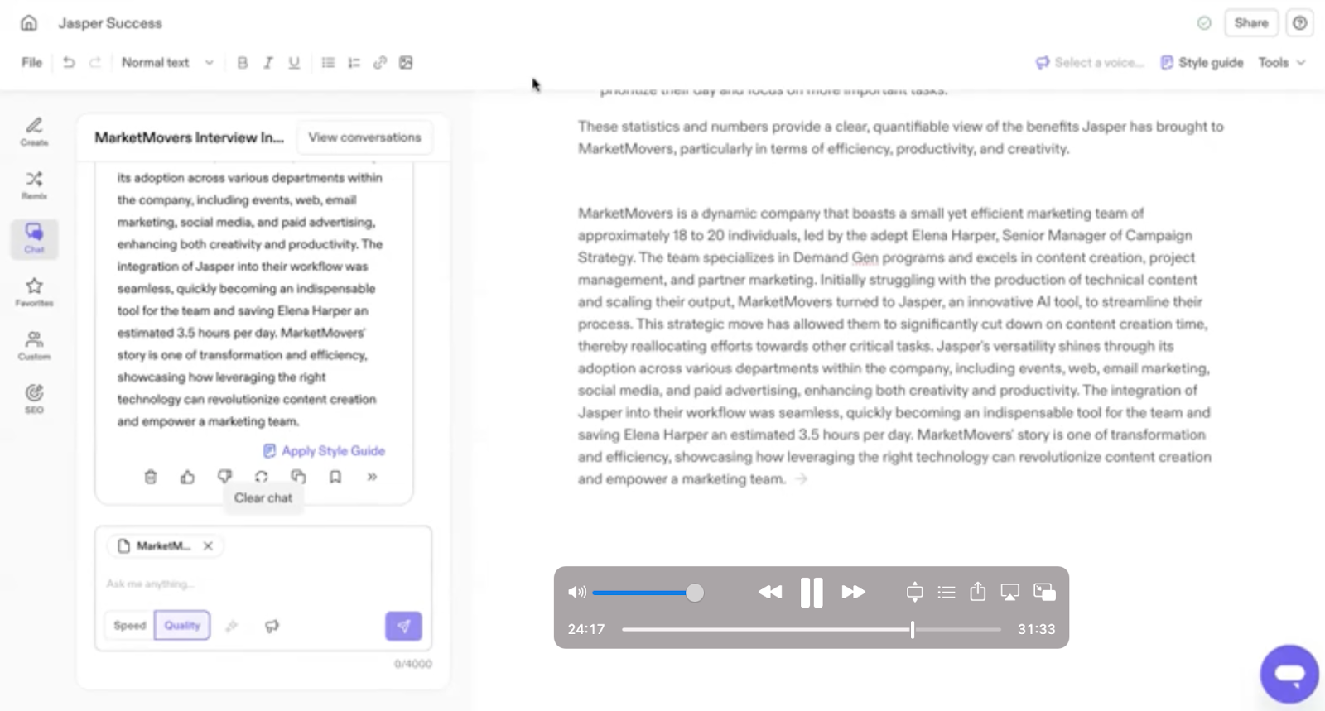Rewind the video

[770, 592]
